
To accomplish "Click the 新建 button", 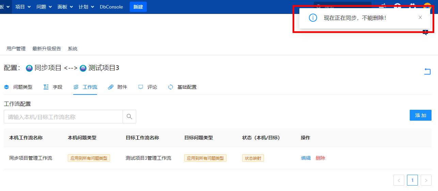I will pyautogui.click(x=138, y=7).
